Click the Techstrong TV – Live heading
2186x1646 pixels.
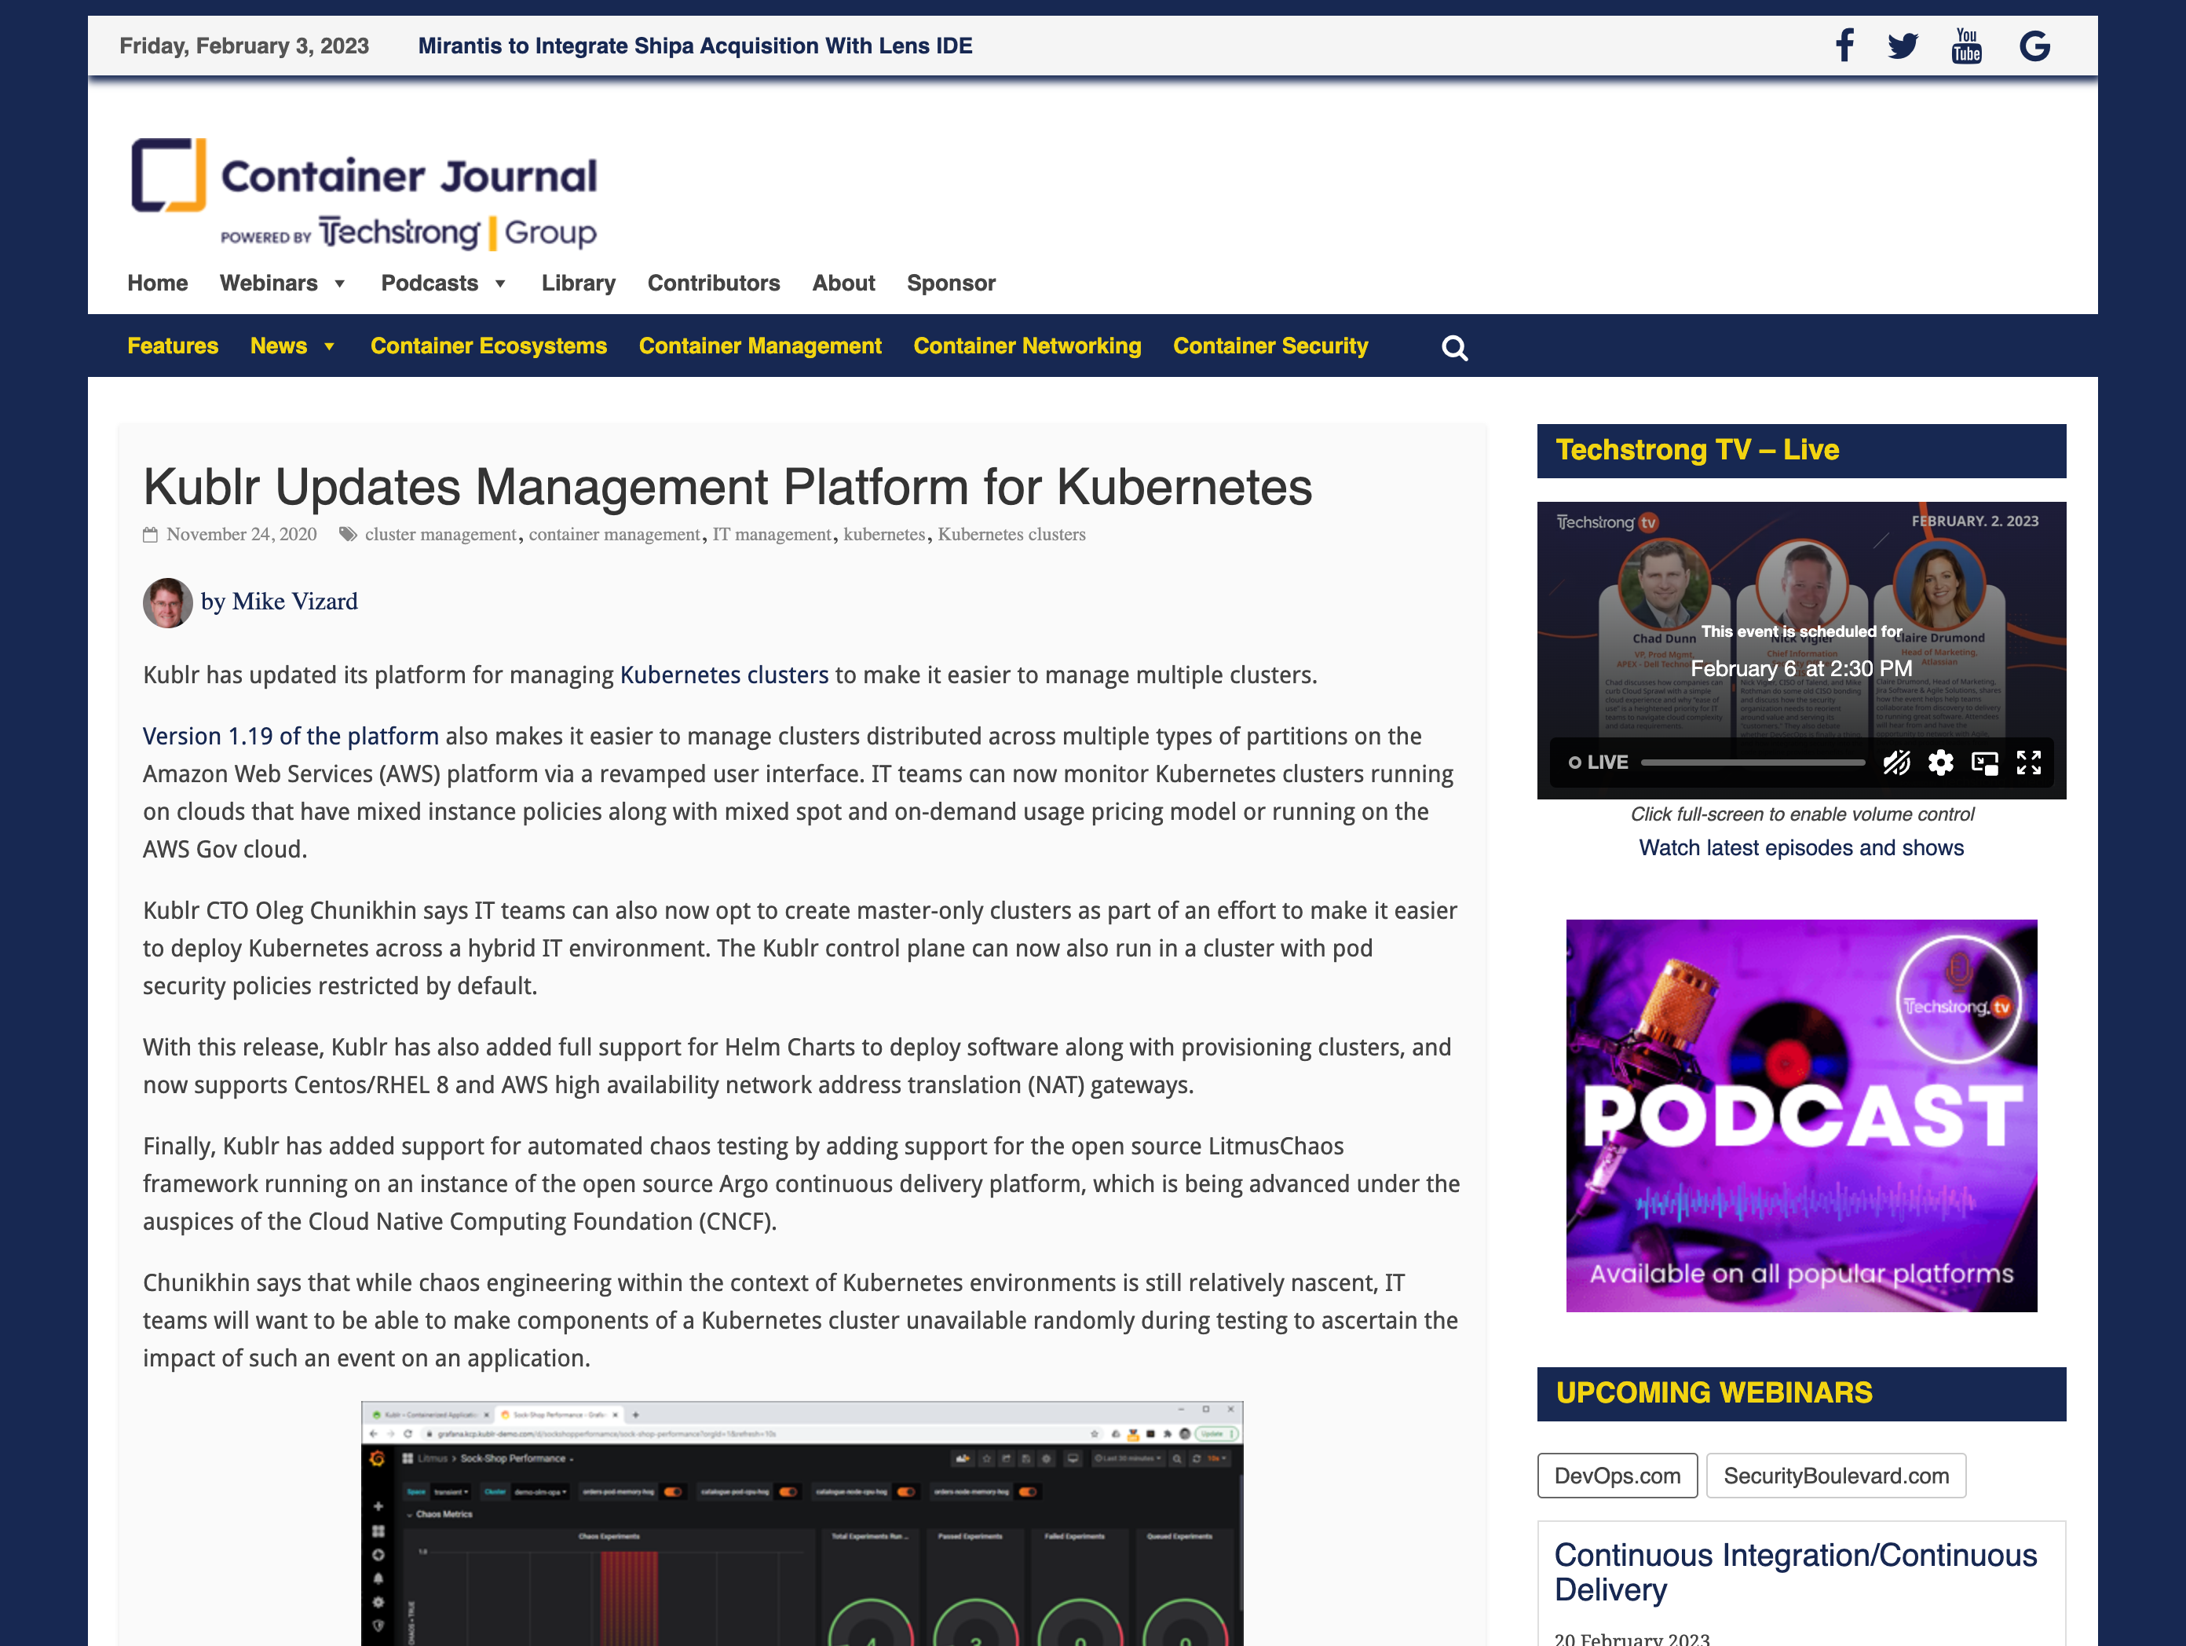(x=1698, y=451)
